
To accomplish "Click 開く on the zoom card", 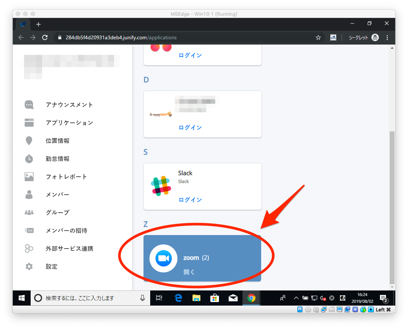I will [x=189, y=272].
